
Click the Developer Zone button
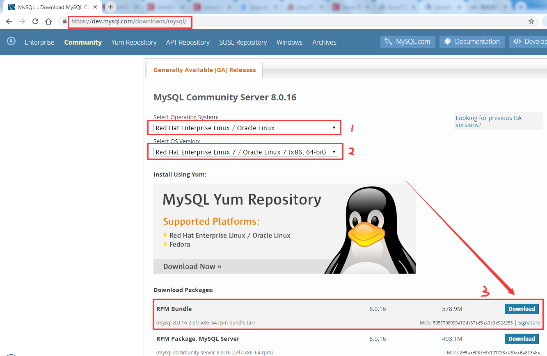pos(529,42)
